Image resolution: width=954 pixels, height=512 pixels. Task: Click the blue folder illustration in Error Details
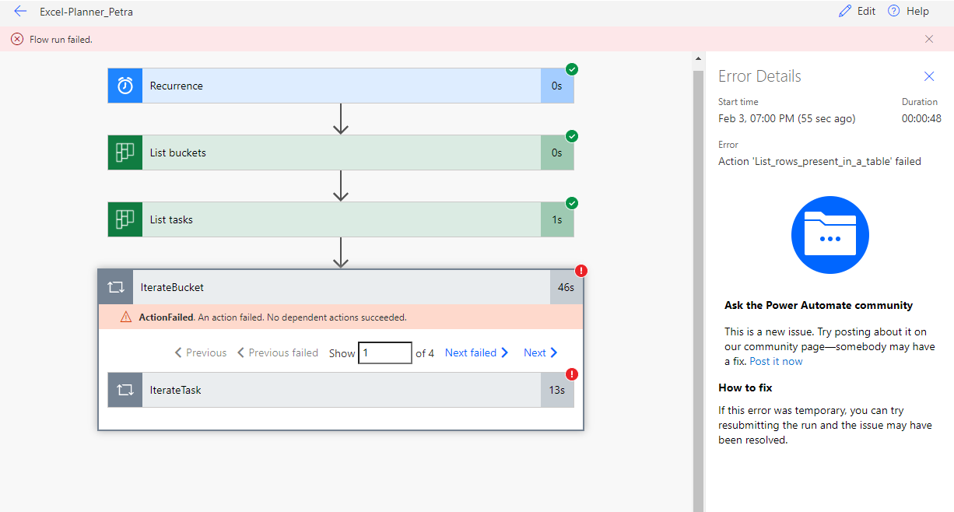coord(829,235)
